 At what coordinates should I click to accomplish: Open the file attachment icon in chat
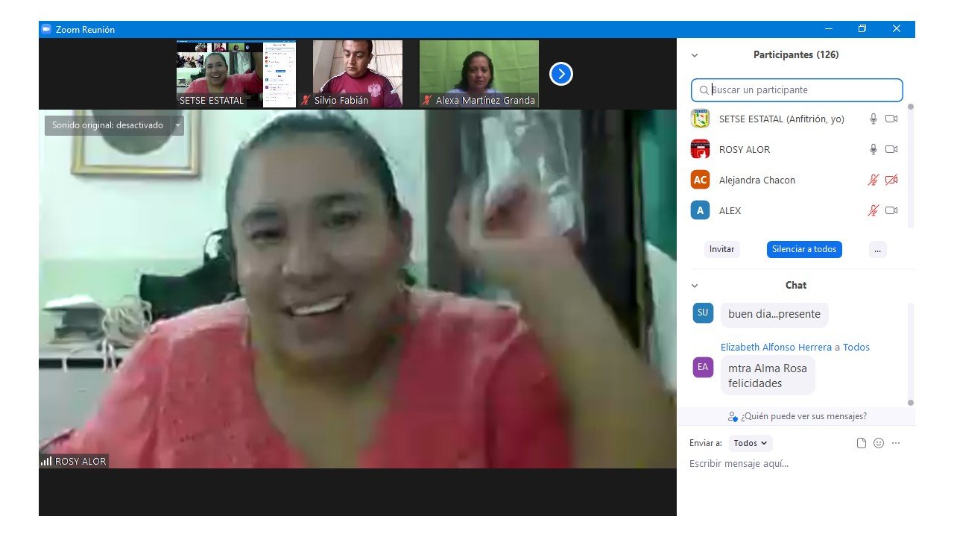click(x=862, y=443)
